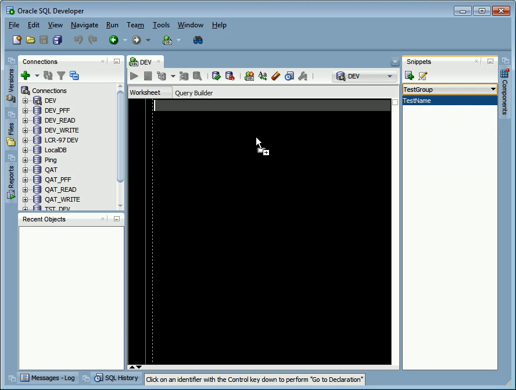Image resolution: width=516 pixels, height=390 pixels.
Task: Open the TestGroup snippets category dropdown
Action: (x=493, y=89)
